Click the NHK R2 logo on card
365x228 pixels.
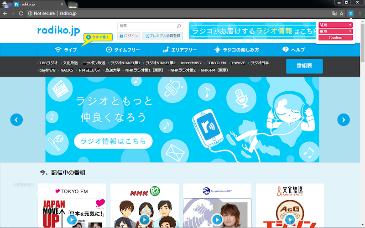coord(145,191)
